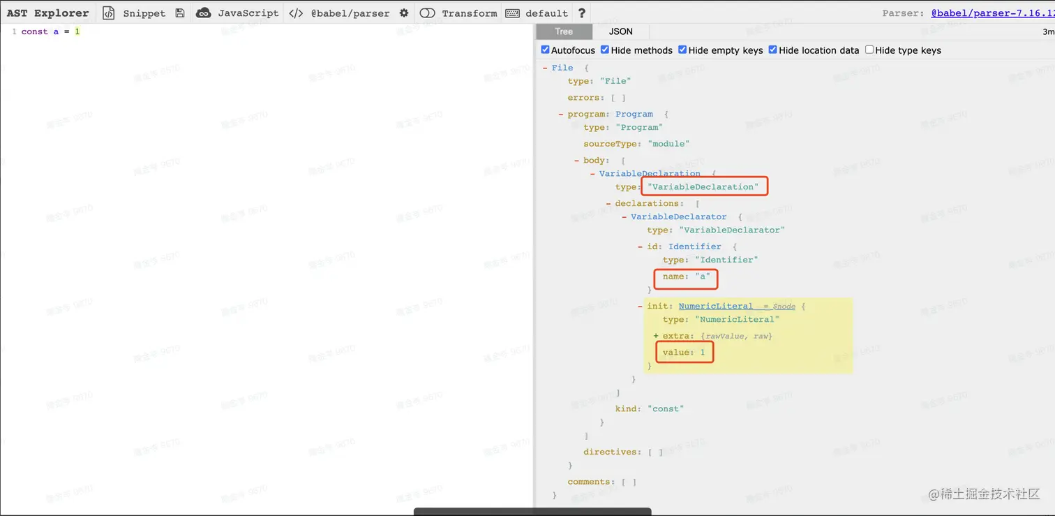Toggle the Autofocus checkbox

[546, 50]
